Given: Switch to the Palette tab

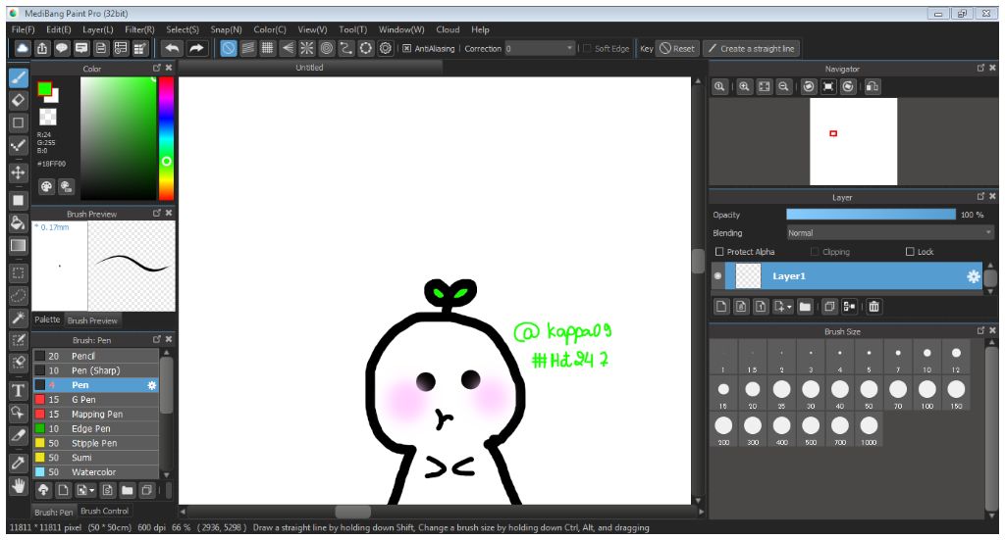Looking at the screenshot, I should click(47, 319).
